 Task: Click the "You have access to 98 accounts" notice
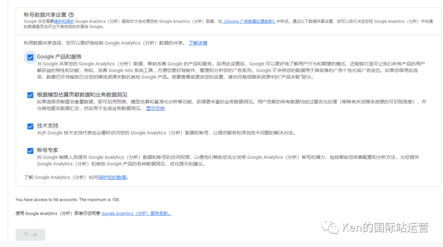click(x=68, y=200)
